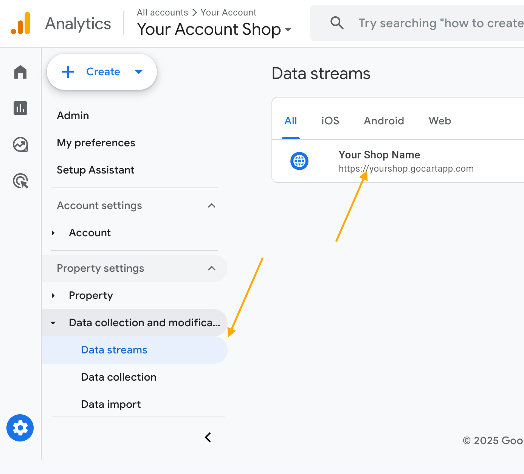The height and width of the screenshot is (474, 524).
Task: Collapse the sidebar with the left chevron
Action: pyautogui.click(x=208, y=437)
